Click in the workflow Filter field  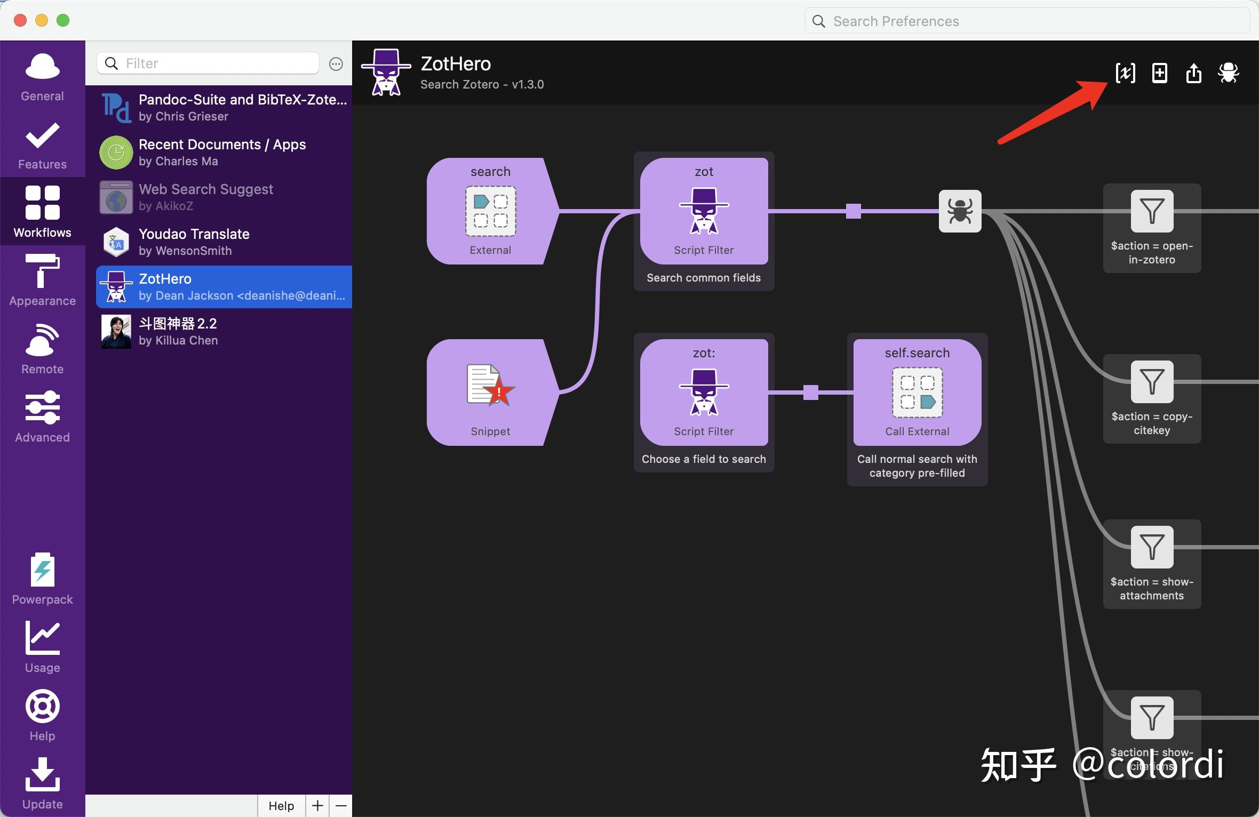click(x=208, y=63)
